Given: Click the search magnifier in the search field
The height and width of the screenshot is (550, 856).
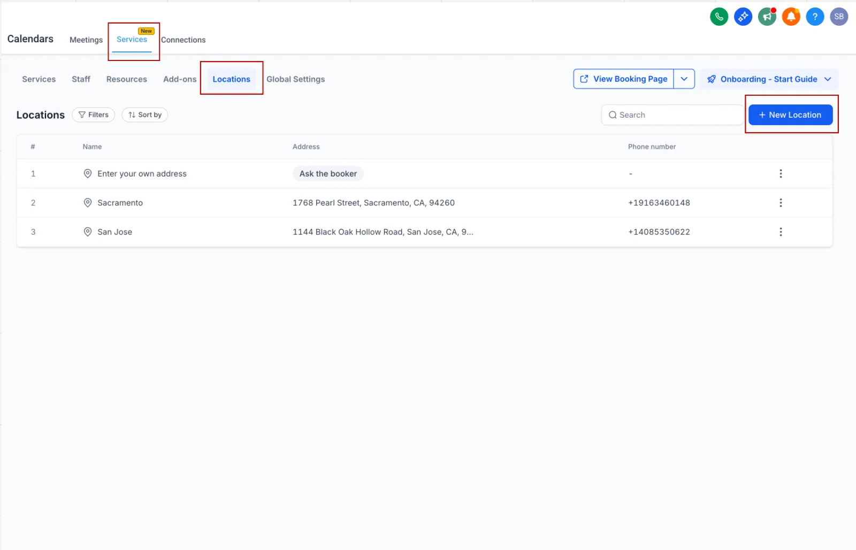Looking at the screenshot, I should pyautogui.click(x=613, y=114).
